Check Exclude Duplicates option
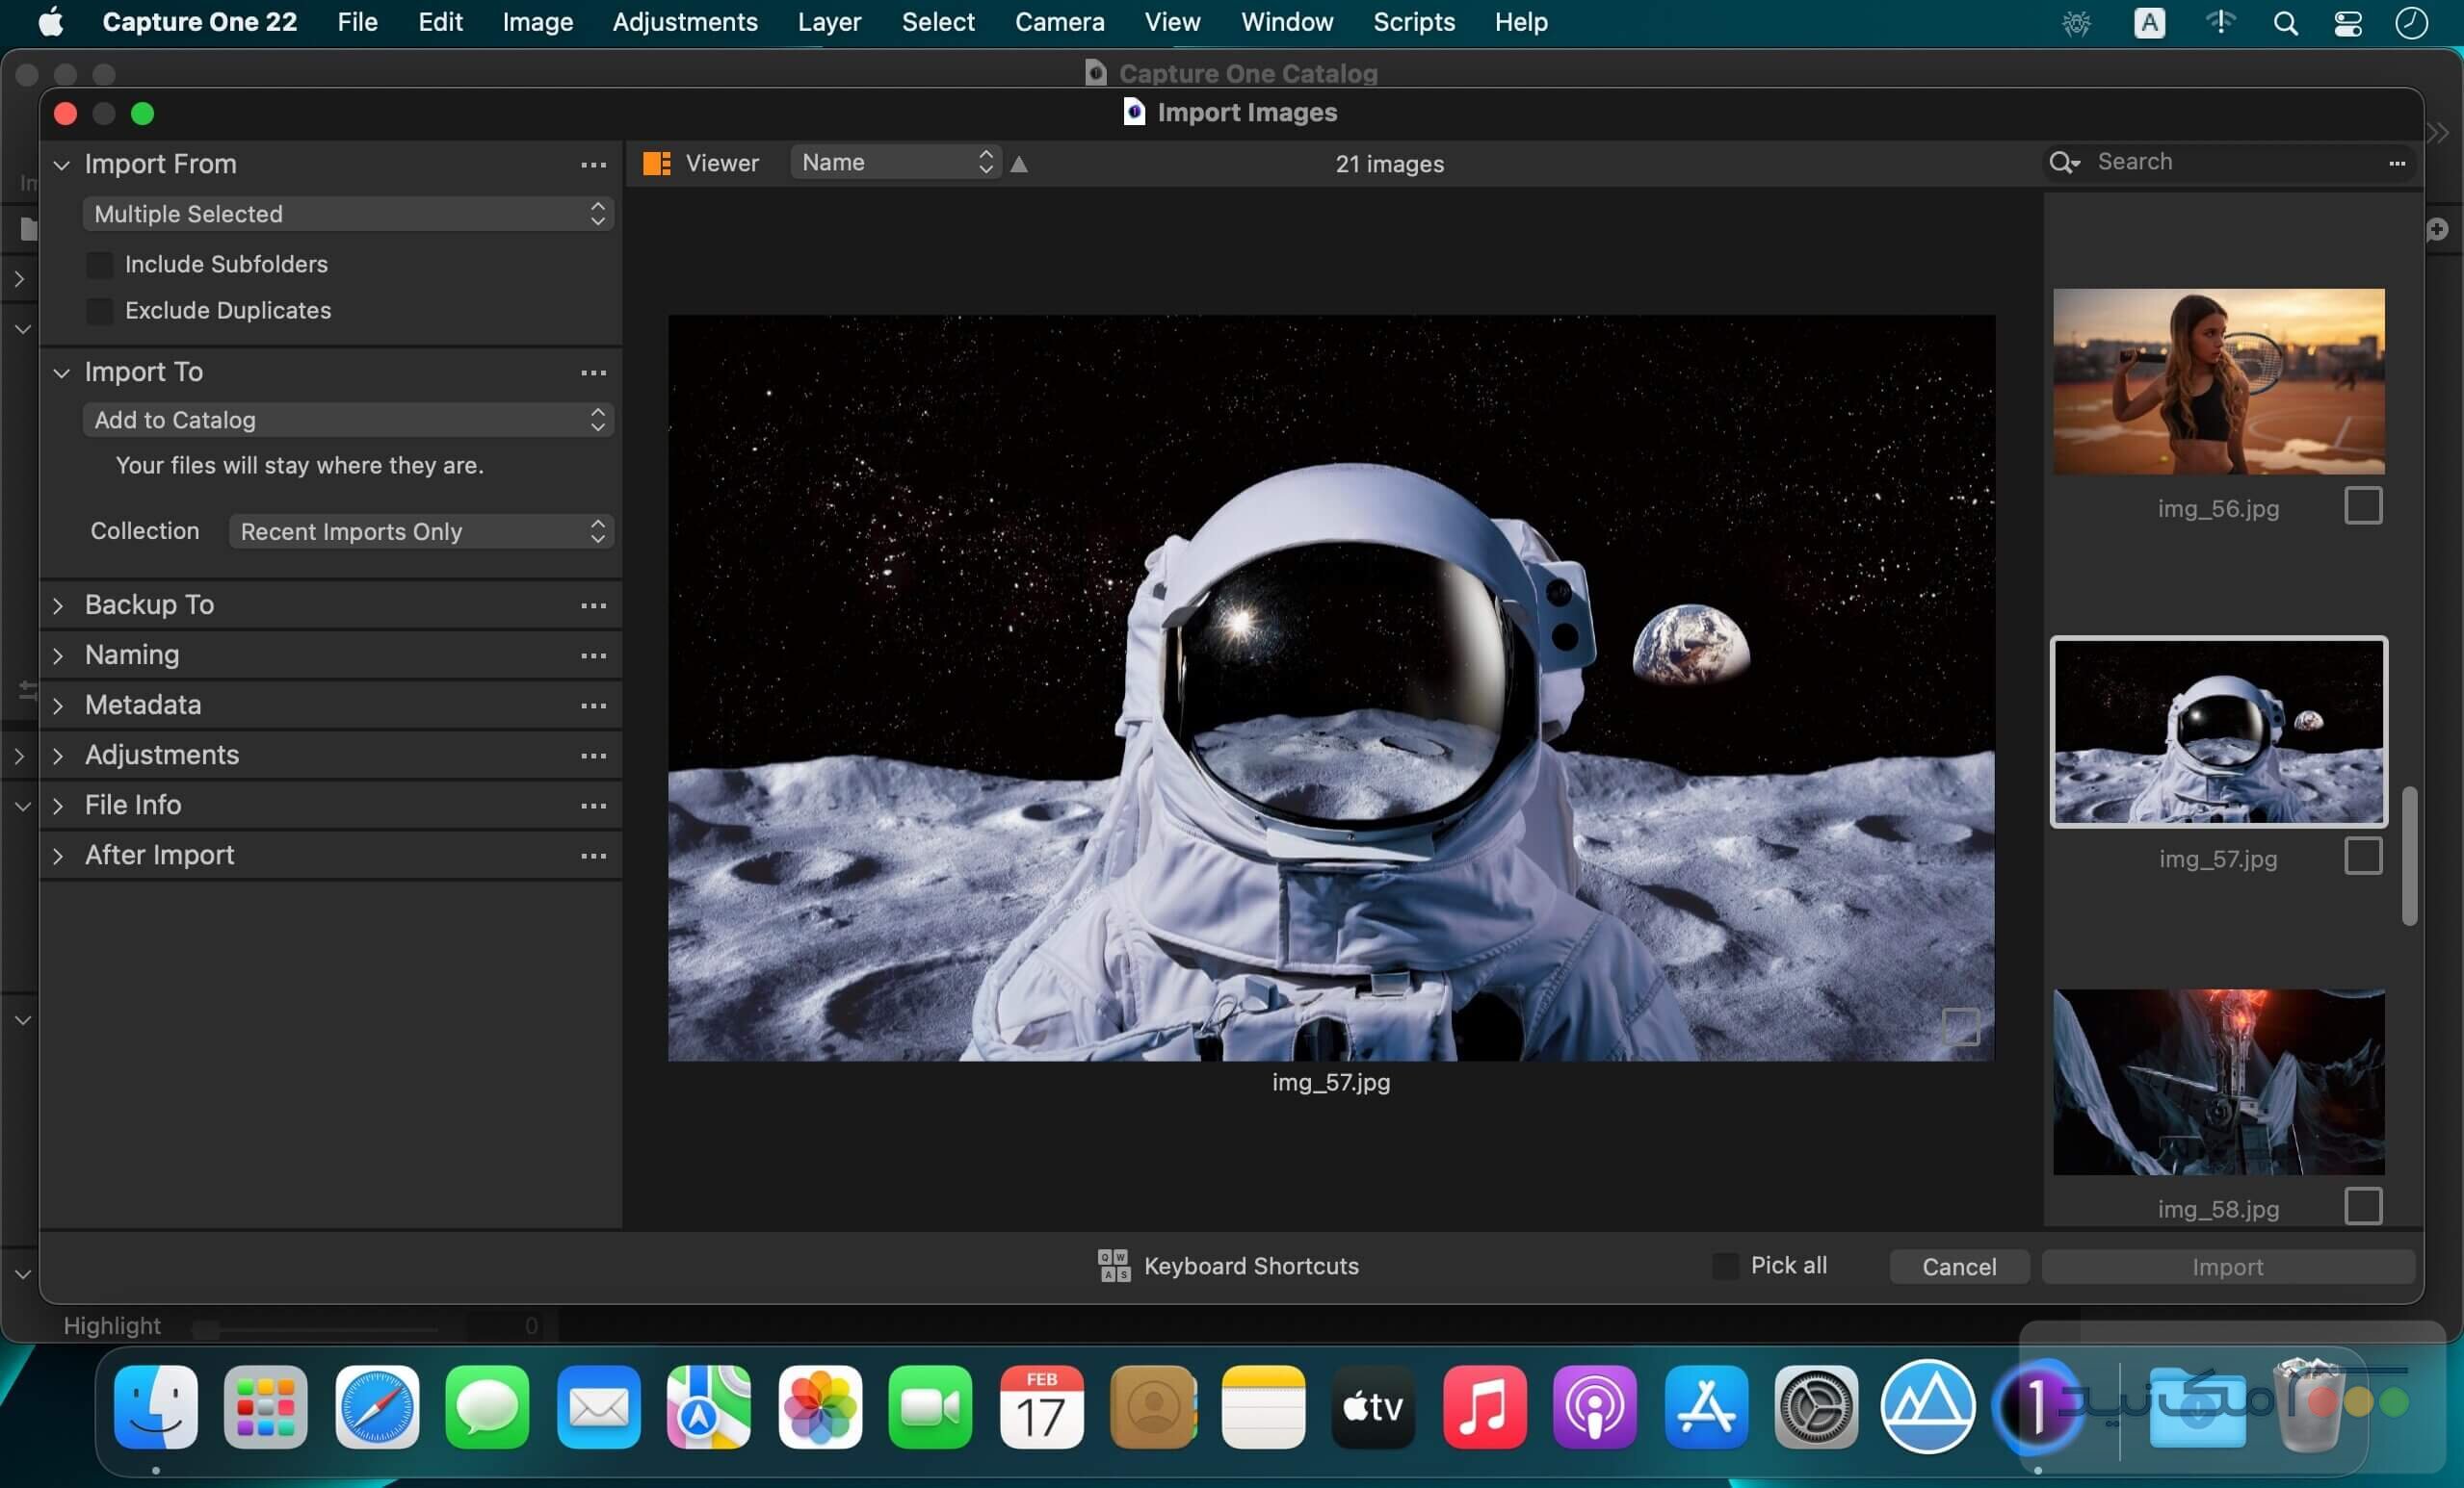 [x=100, y=311]
